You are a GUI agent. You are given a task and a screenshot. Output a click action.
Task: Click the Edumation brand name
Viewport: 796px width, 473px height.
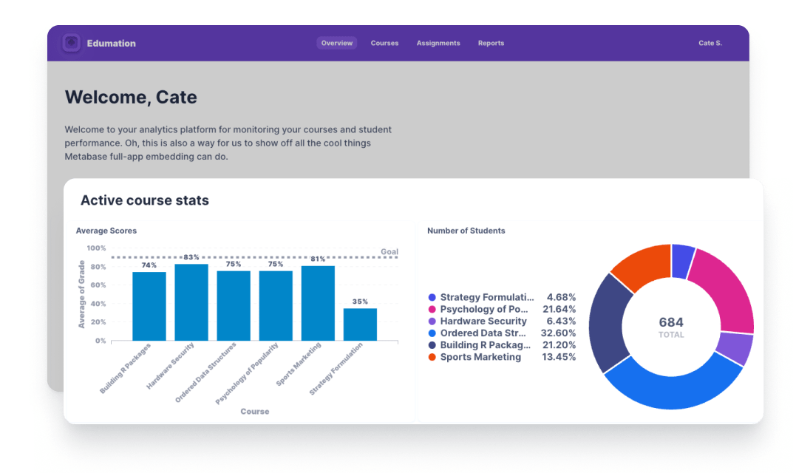[111, 43]
